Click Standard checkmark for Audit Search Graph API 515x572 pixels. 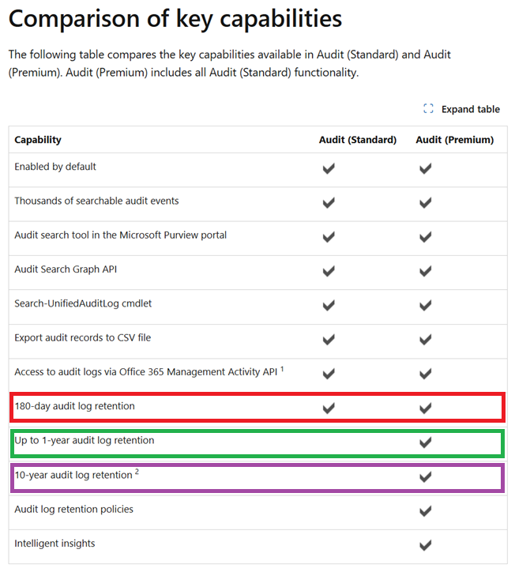[x=329, y=271]
